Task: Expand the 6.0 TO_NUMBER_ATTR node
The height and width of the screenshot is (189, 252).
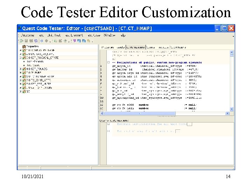Action: point(20,77)
